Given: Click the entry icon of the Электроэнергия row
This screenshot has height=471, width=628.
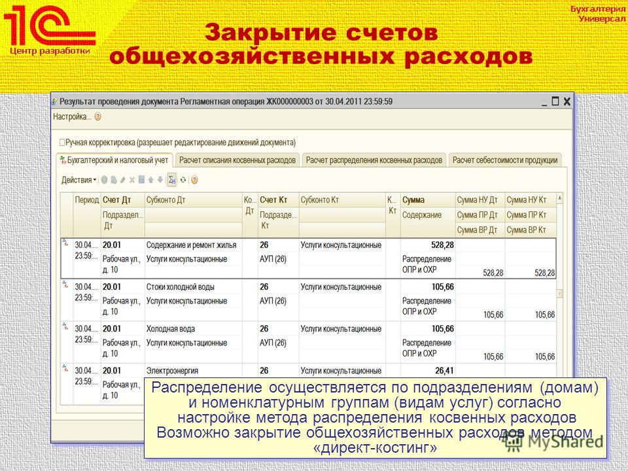Looking at the screenshot, I should (x=65, y=368).
